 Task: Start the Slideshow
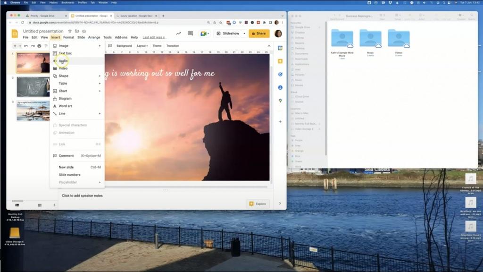point(228,34)
